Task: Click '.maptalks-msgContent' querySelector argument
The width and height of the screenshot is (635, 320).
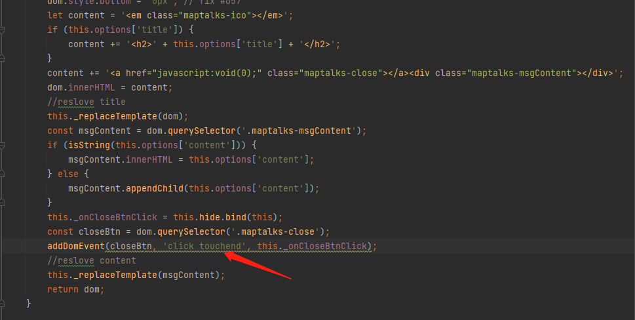Action: 299,130
